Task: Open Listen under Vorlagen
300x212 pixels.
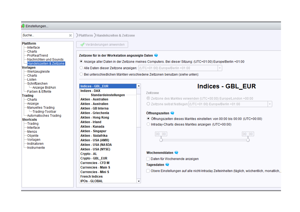Action: (32, 80)
